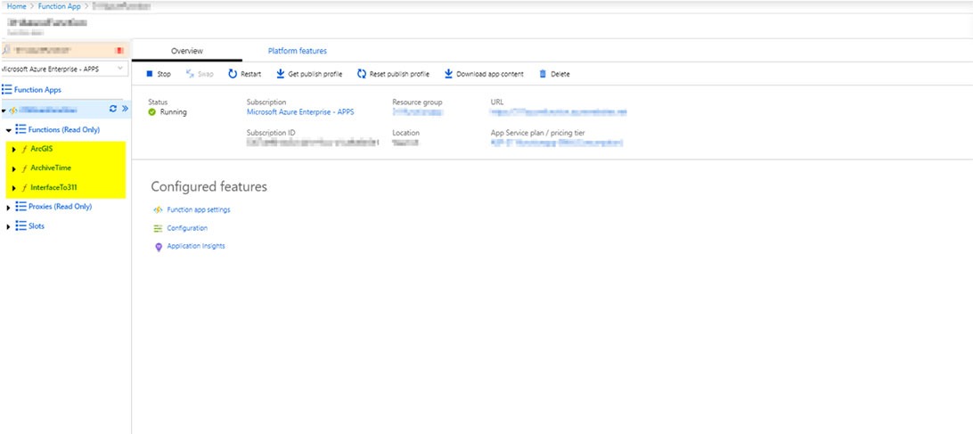The image size is (973, 434).
Task: Click the Get publish profile download icon
Action: 281,74
